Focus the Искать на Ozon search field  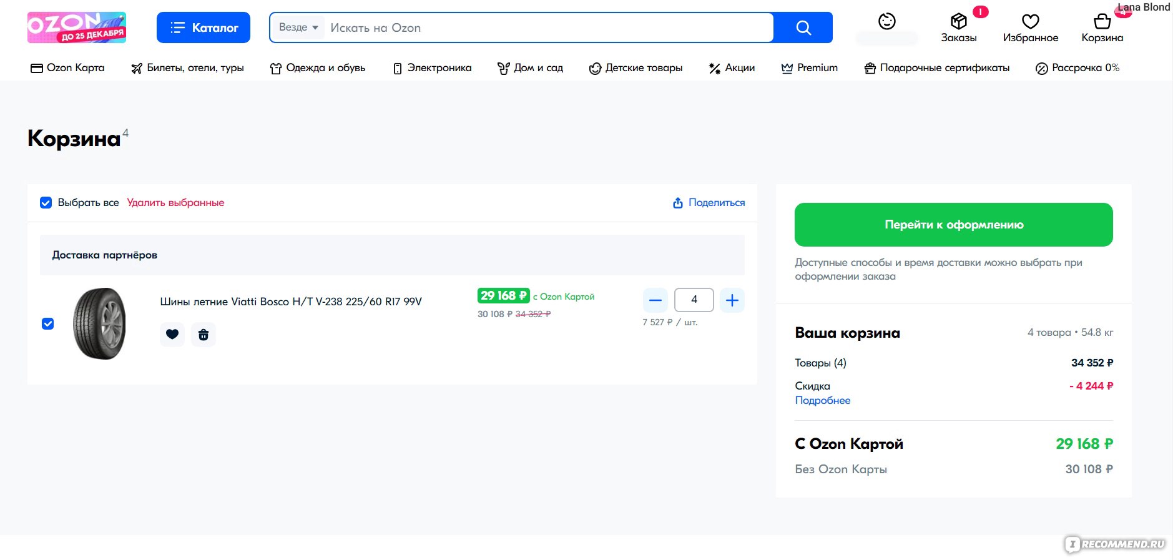[549, 27]
